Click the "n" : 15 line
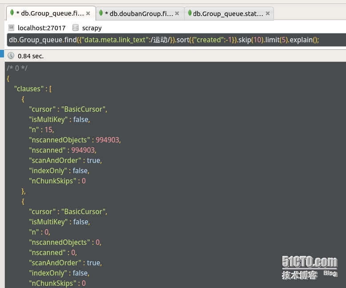 [41, 130]
